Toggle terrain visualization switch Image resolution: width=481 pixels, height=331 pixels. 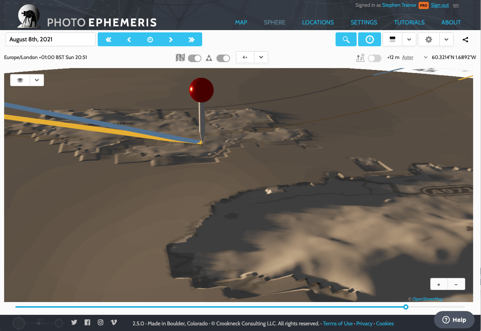click(223, 58)
